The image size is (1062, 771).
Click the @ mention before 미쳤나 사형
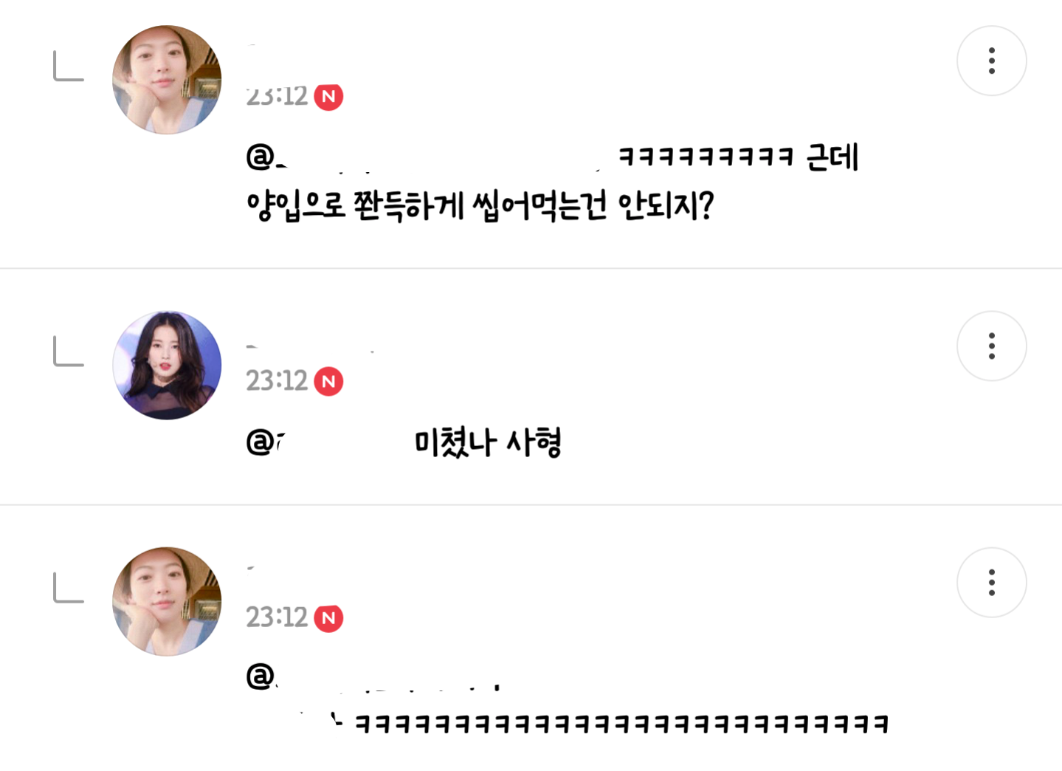264,442
